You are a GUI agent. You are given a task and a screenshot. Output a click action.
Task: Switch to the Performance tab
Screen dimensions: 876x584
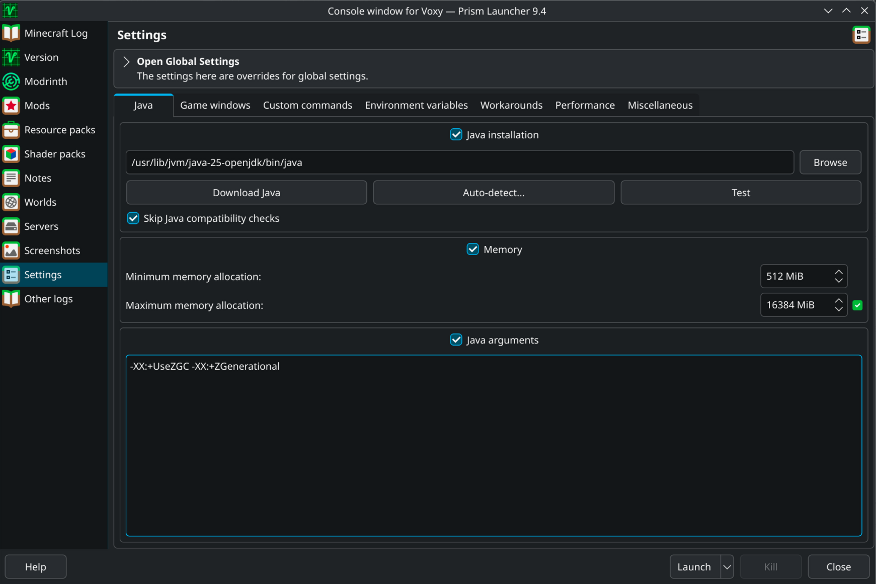(x=585, y=105)
